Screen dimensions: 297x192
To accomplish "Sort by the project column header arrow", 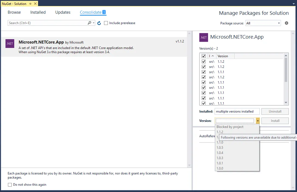I will (x=212, y=56).
